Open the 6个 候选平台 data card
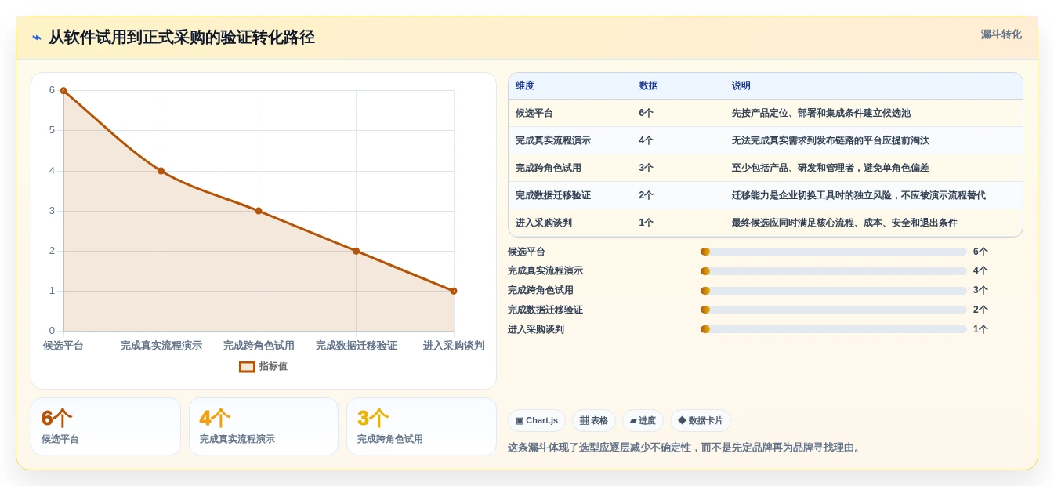 point(106,426)
